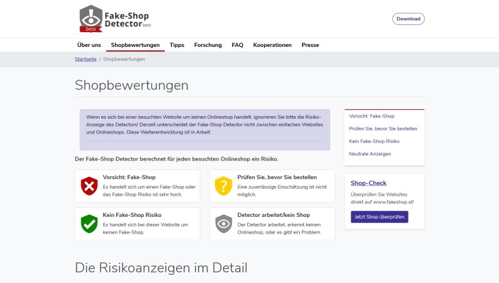The image size is (499, 283).
Task: Click the Fake-Shop Detector logo
Action: (114, 19)
